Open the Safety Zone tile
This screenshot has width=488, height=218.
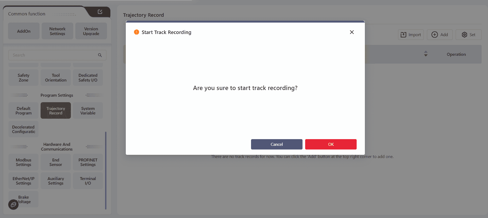point(24,78)
